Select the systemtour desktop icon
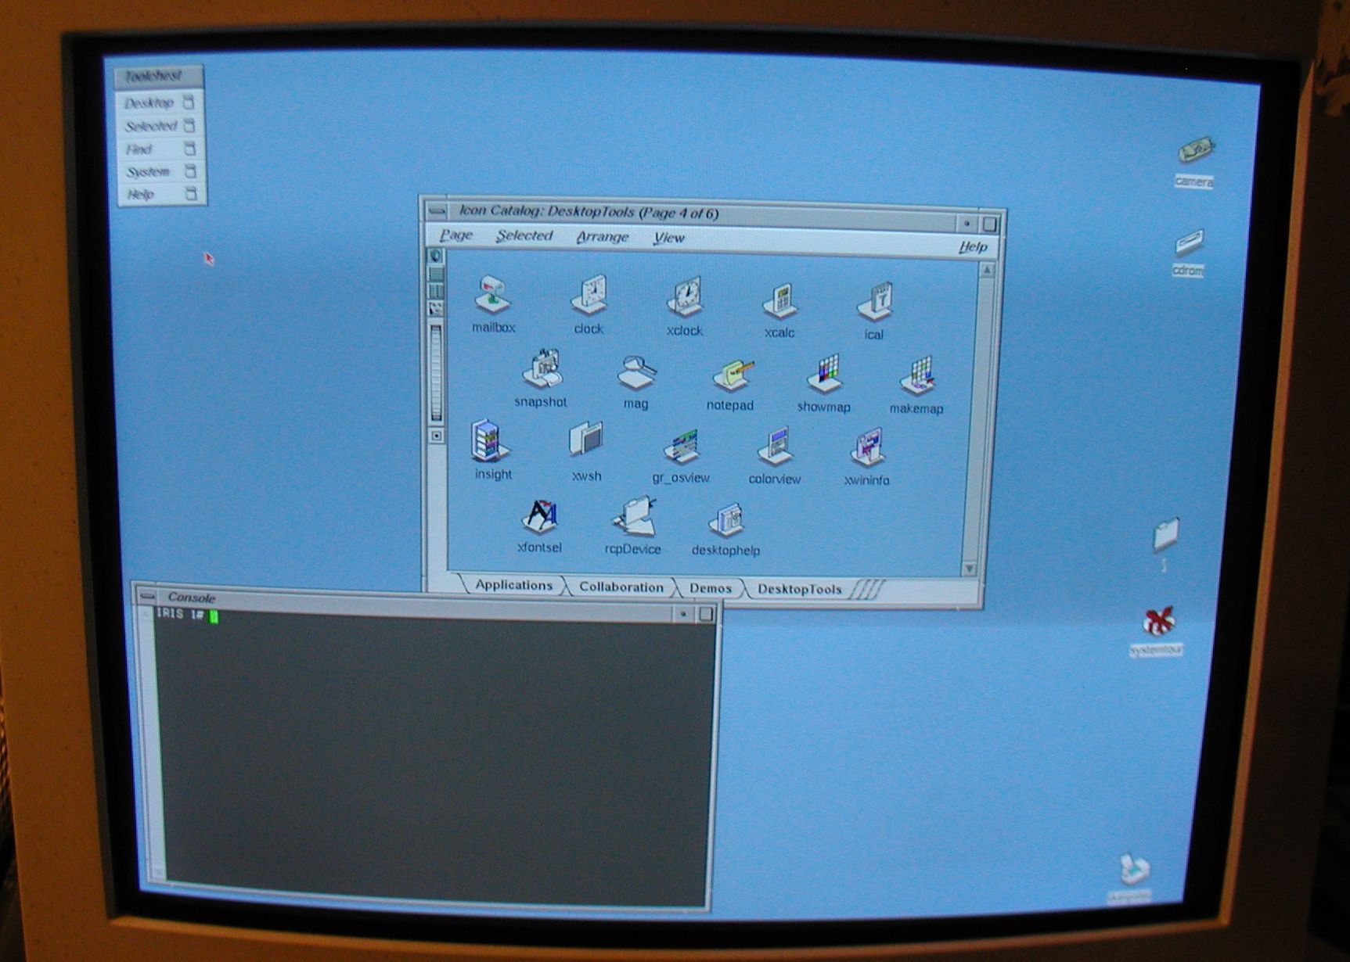Viewport: 1350px width, 962px height. coord(1158,622)
